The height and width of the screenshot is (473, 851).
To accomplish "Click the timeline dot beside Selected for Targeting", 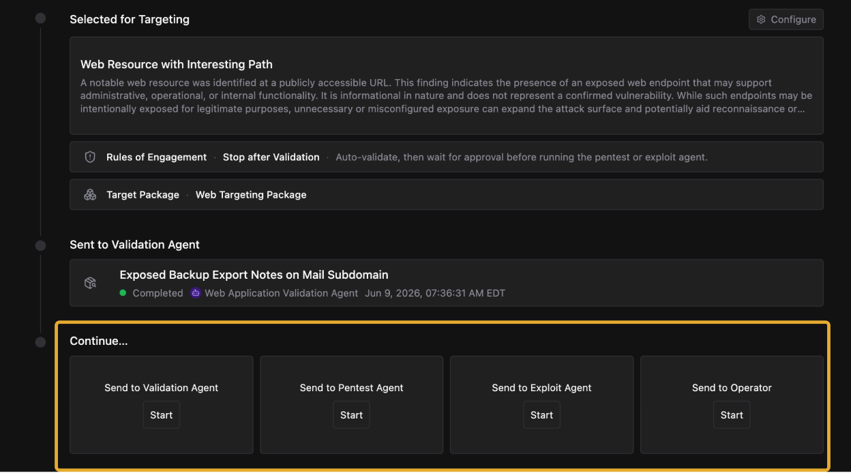I will pyautogui.click(x=40, y=18).
